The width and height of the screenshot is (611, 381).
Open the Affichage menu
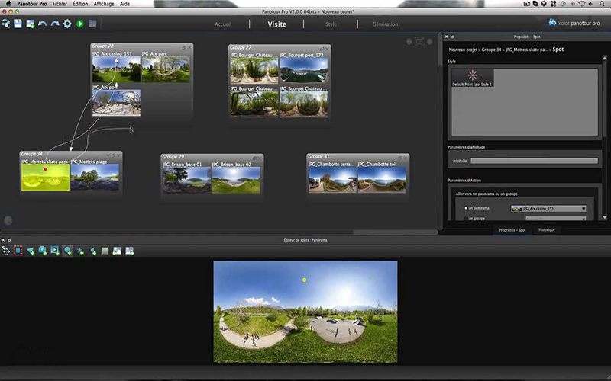(x=104, y=4)
